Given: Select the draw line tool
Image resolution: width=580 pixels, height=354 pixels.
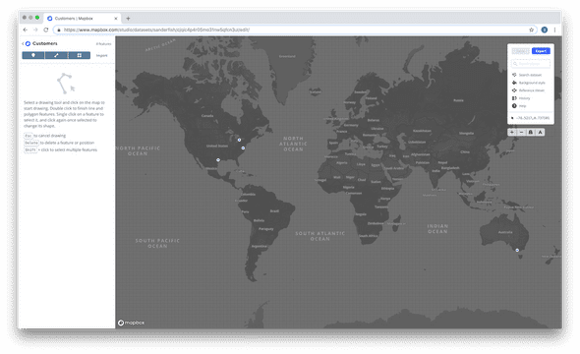Looking at the screenshot, I should (x=56, y=55).
